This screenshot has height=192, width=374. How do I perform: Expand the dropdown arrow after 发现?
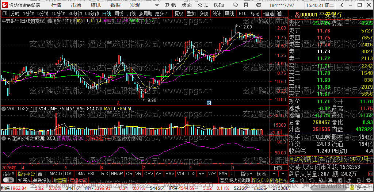point(156,5)
